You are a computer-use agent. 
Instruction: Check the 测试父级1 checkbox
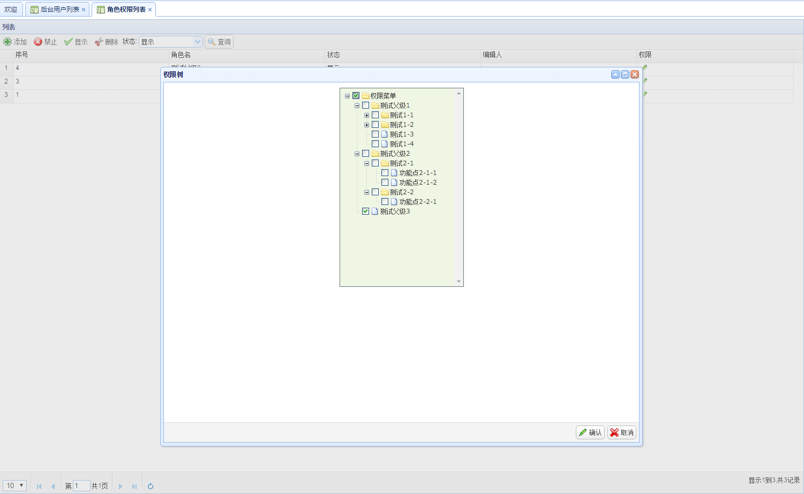tap(365, 105)
